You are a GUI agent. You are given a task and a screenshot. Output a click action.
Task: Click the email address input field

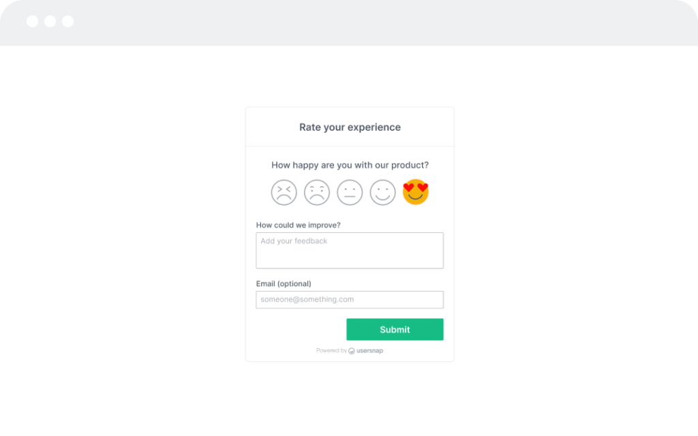point(350,300)
